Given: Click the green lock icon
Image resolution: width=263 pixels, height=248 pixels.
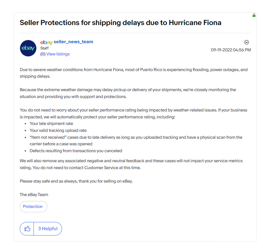Looking at the screenshot, I should coord(254,15).
